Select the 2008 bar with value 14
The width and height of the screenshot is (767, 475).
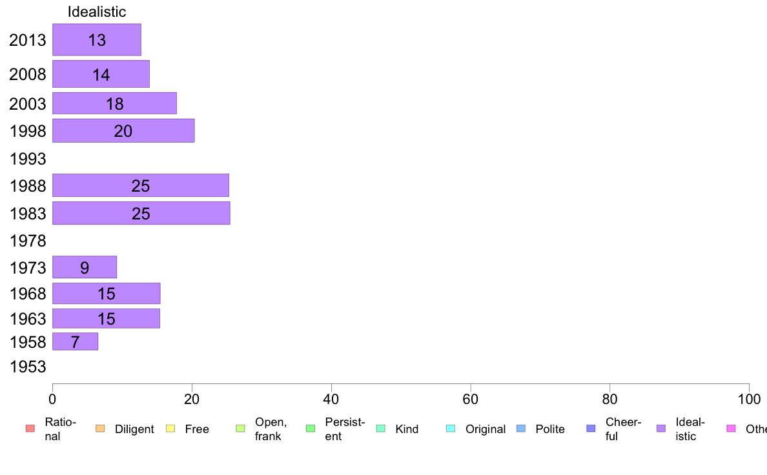(x=101, y=74)
